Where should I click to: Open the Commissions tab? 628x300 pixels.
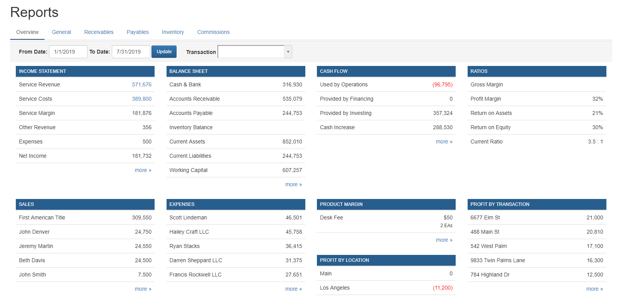pos(213,32)
